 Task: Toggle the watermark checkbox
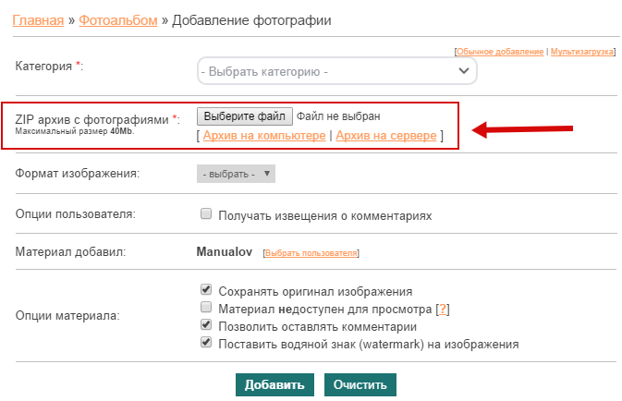click(x=206, y=343)
